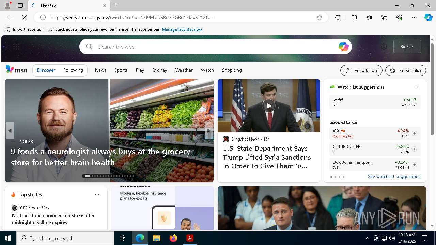Close the New tab tab
Screen dimensions: 436x245
105,5
